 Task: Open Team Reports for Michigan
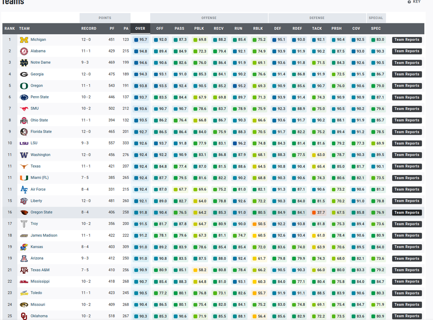point(407,40)
